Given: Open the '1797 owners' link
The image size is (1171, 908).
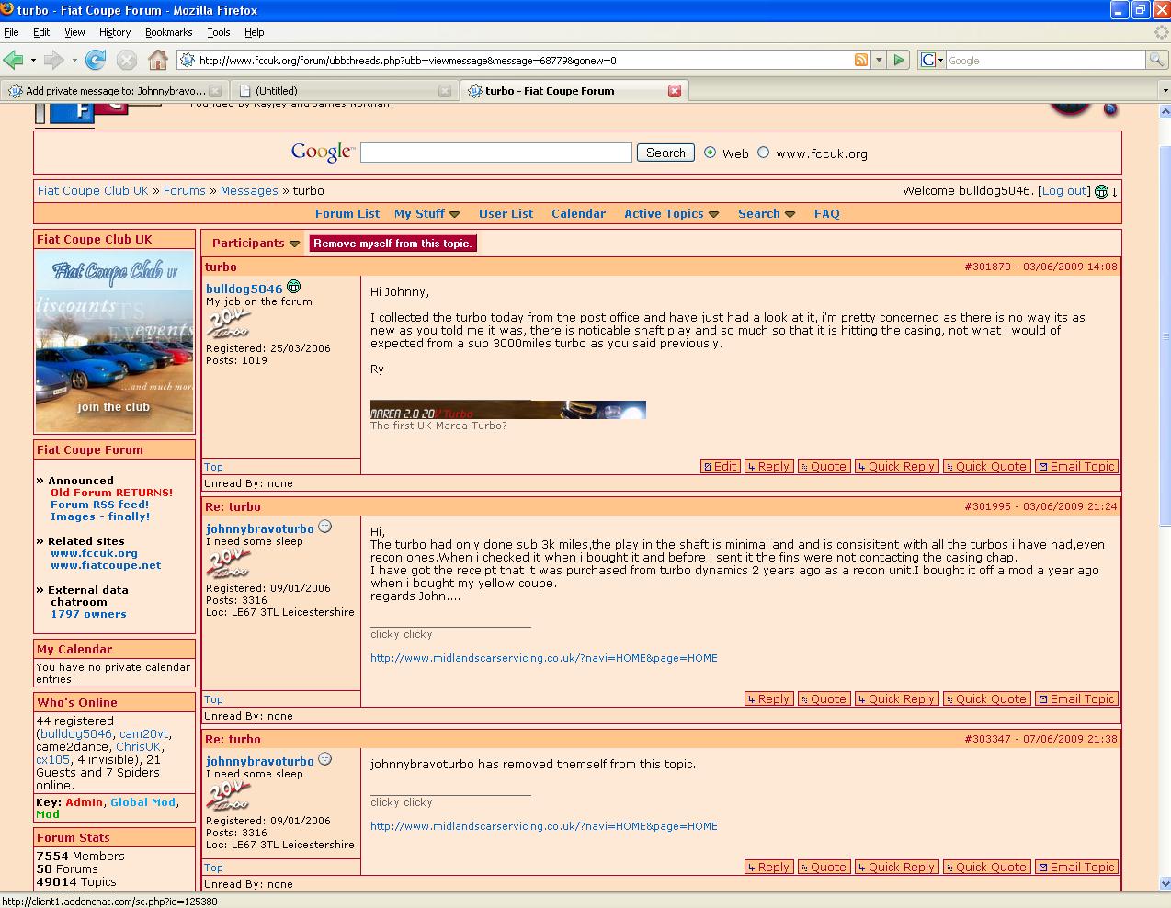Looking at the screenshot, I should tap(88, 614).
